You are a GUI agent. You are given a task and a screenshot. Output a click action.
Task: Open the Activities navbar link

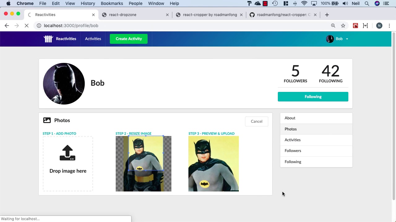click(x=93, y=39)
